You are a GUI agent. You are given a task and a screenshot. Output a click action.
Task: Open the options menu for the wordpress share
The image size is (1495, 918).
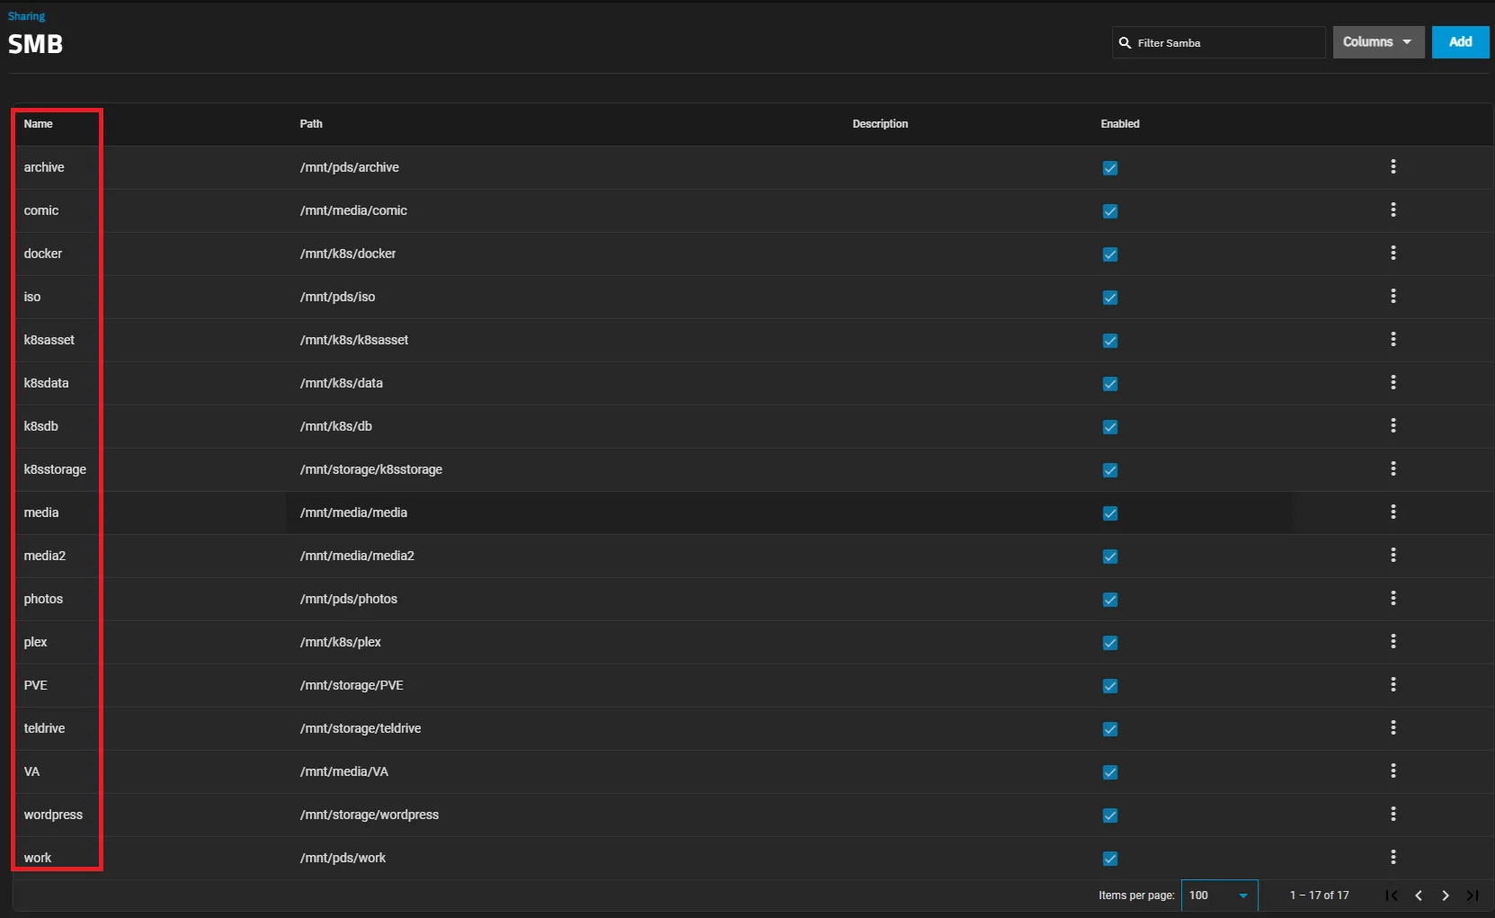pos(1393,815)
